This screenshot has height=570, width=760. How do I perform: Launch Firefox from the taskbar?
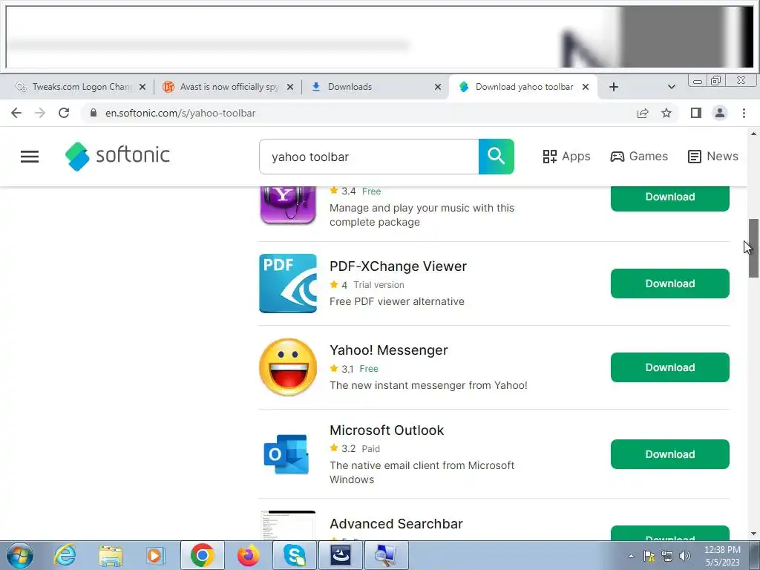249,555
